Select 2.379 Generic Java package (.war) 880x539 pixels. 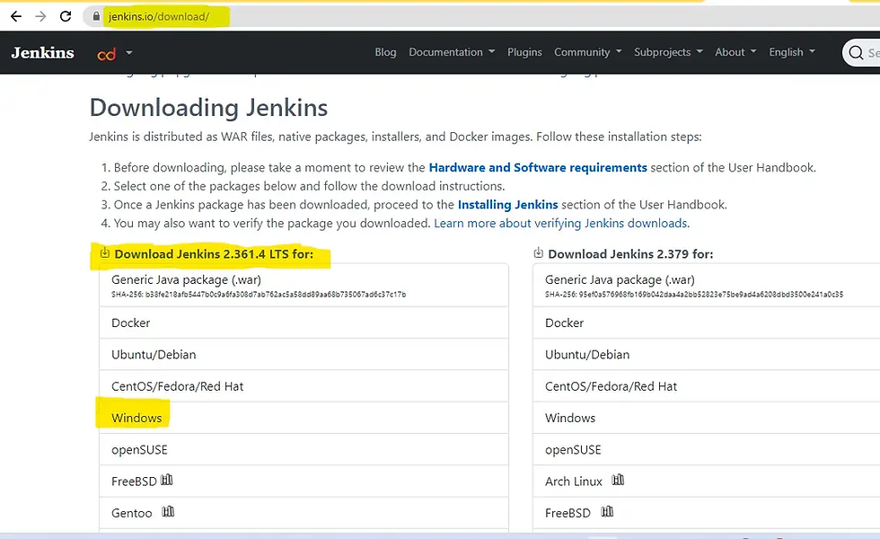point(707,286)
